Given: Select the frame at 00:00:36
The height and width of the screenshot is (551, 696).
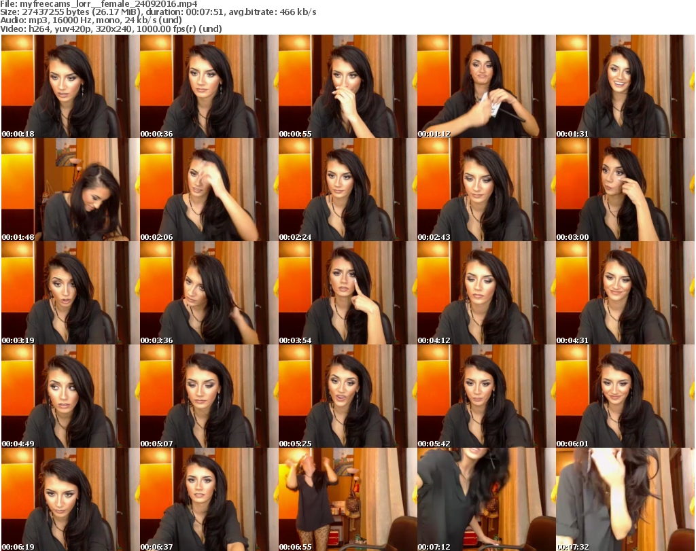Looking at the screenshot, I should [x=208, y=86].
